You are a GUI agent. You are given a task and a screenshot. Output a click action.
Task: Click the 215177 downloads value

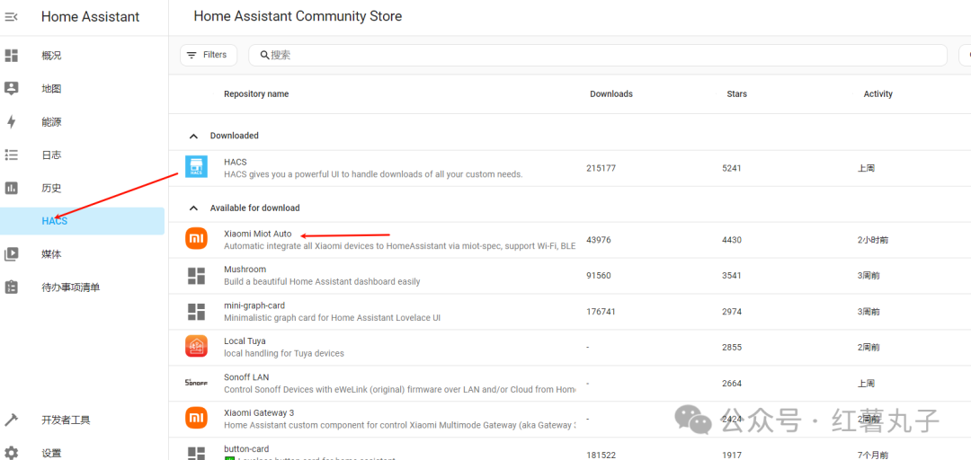601,168
